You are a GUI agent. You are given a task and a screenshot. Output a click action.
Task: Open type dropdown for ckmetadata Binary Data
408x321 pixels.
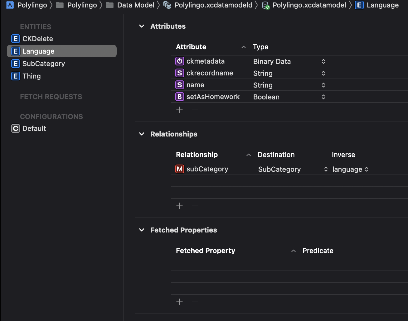(x=323, y=61)
